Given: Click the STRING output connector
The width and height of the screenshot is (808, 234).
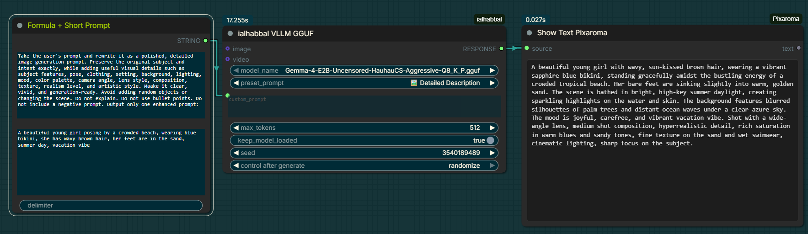Looking at the screenshot, I should click(x=205, y=41).
